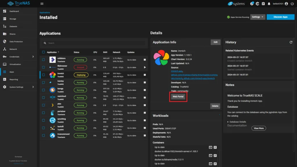
Task: Expand the Credentials sidebar submenu
Action: pyautogui.click(x=33, y=57)
